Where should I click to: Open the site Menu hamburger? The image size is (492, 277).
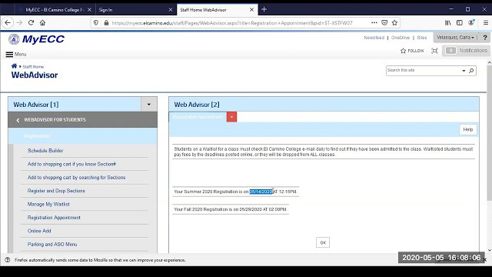15,55
